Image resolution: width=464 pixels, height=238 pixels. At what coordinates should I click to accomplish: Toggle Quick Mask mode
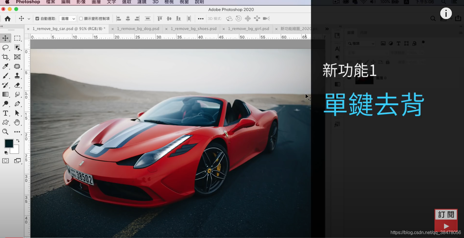[x=5, y=161]
